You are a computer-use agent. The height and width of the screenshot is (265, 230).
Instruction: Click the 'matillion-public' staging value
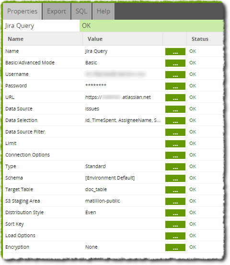(x=103, y=201)
